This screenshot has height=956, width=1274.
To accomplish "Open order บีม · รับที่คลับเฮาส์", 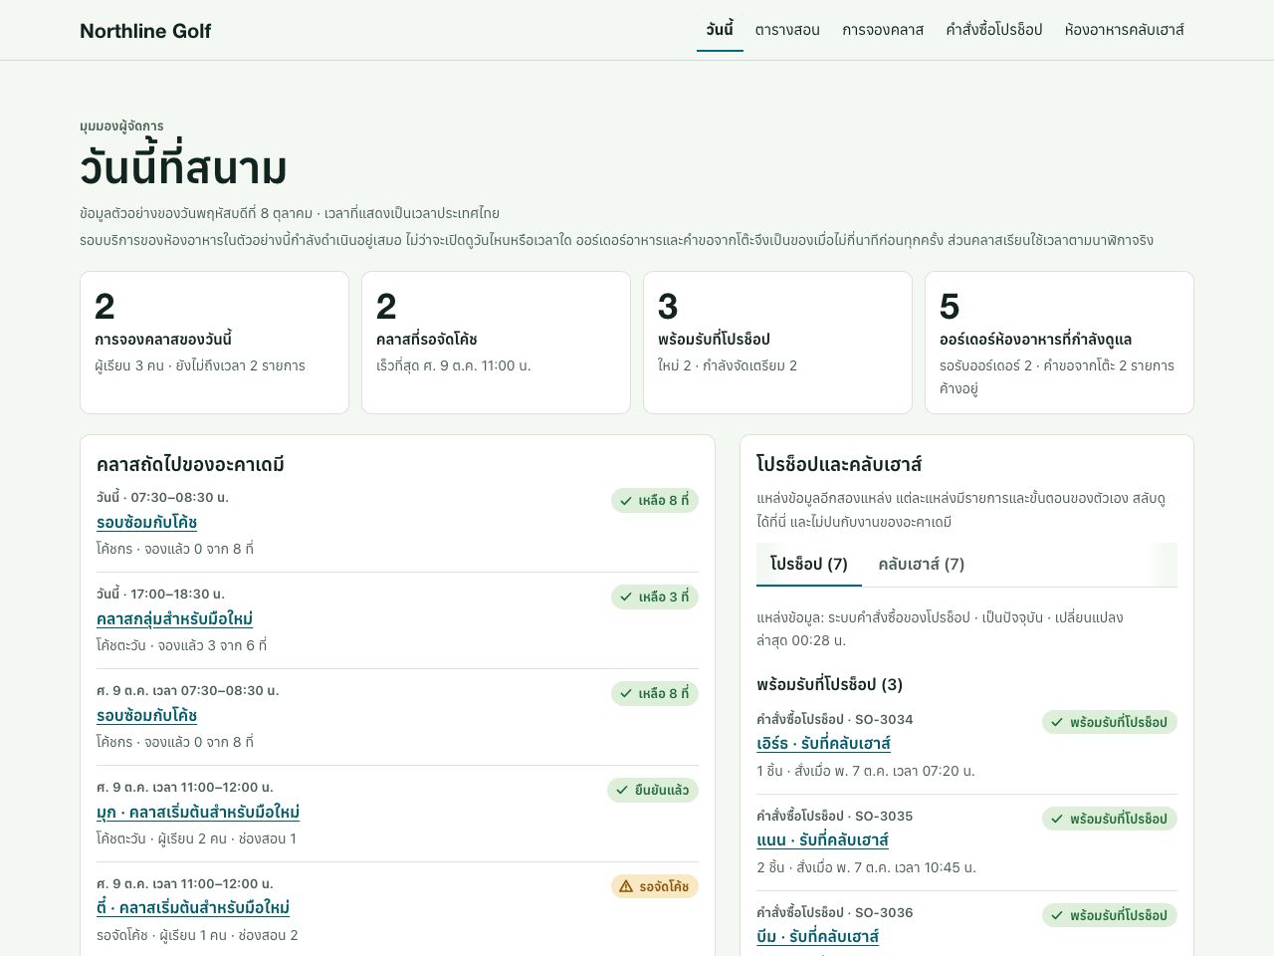I will click(818, 937).
